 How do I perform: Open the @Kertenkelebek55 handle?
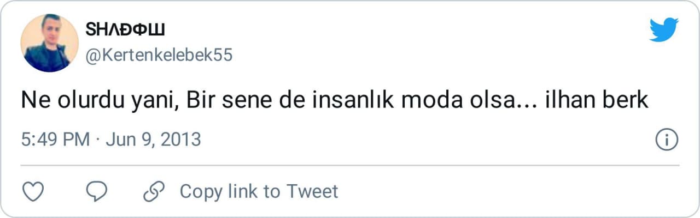(159, 55)
